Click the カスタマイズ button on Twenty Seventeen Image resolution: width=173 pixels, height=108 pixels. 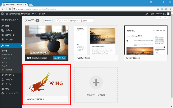(59, 58)
